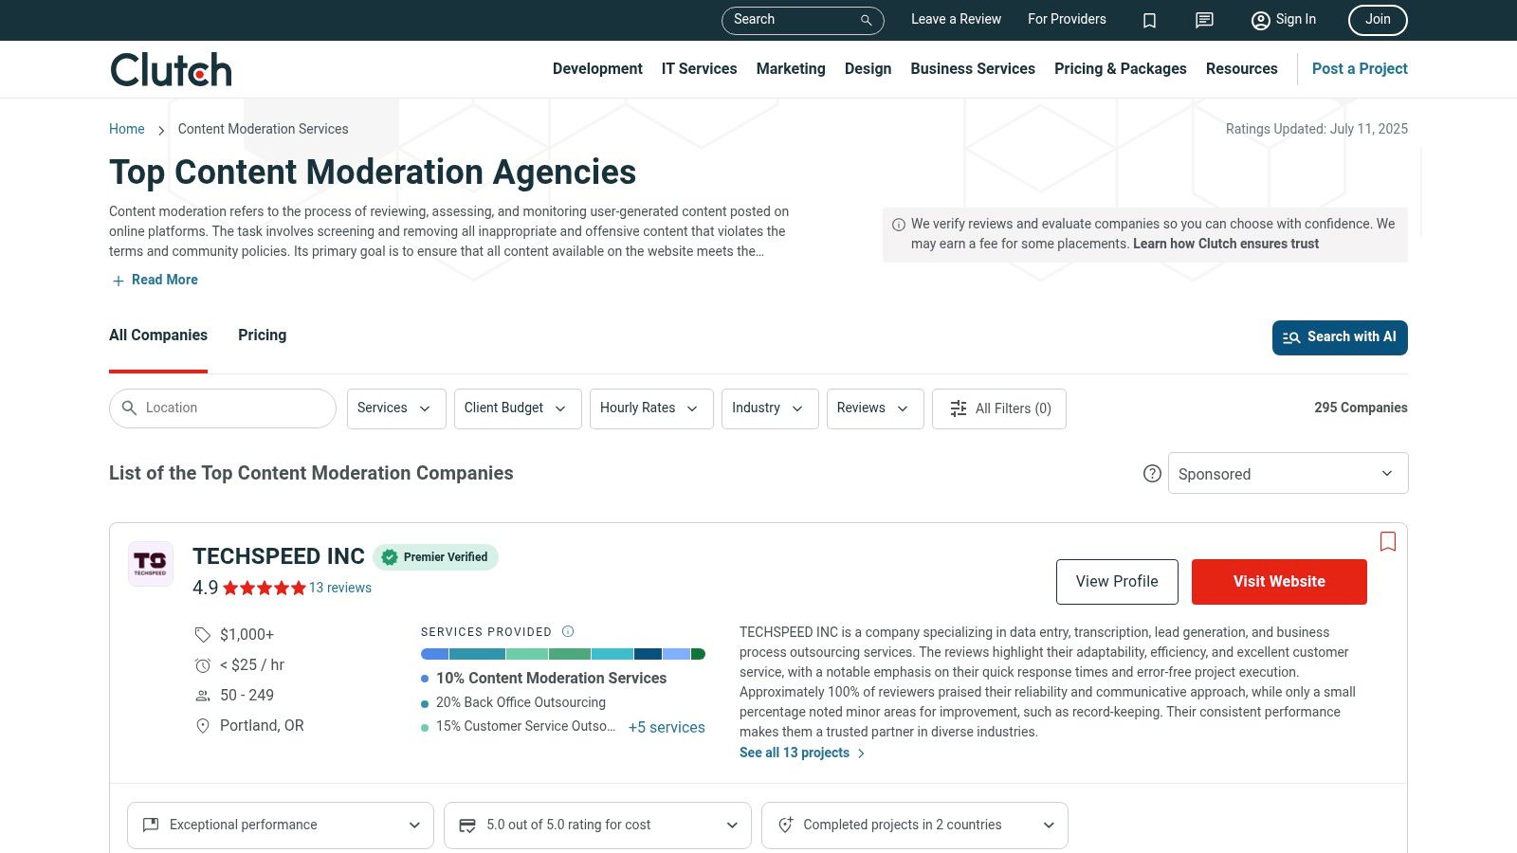
Task: Click the red Visit Website button
Action: click(x=1279, y=582)
